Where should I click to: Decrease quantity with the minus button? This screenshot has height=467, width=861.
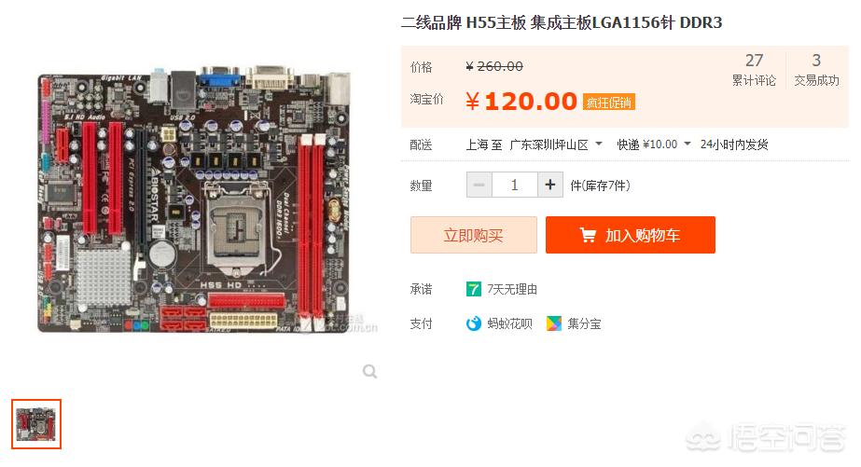point(479,185)
